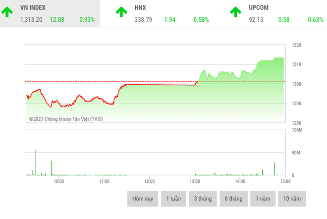Select the 1 tuần time range
Screen dimensions: 327x219
[x=173, y=199]
